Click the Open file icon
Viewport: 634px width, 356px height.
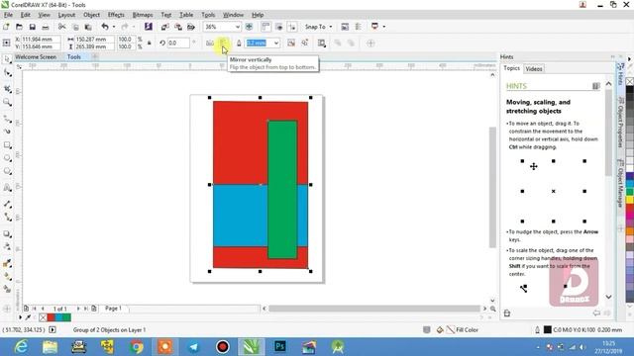pos(19,27)
